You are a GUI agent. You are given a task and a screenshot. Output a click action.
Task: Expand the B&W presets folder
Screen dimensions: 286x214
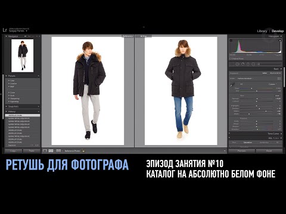9,86
